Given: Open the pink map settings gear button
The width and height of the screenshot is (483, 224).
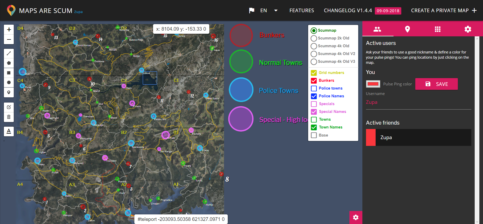Looking at the screenshot, I should 356,218.
